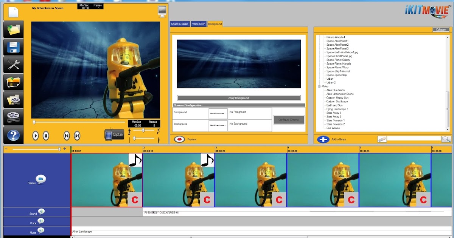Skip to the next frame
This screenshot has width=454, height=238.
pos(77,136)
